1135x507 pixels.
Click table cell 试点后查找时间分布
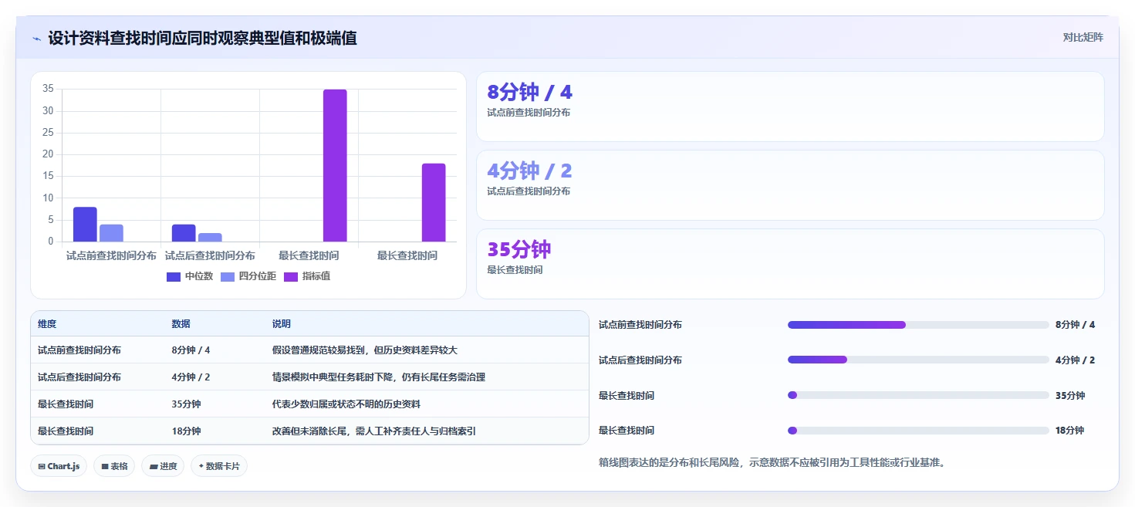[x=79, y=377]
